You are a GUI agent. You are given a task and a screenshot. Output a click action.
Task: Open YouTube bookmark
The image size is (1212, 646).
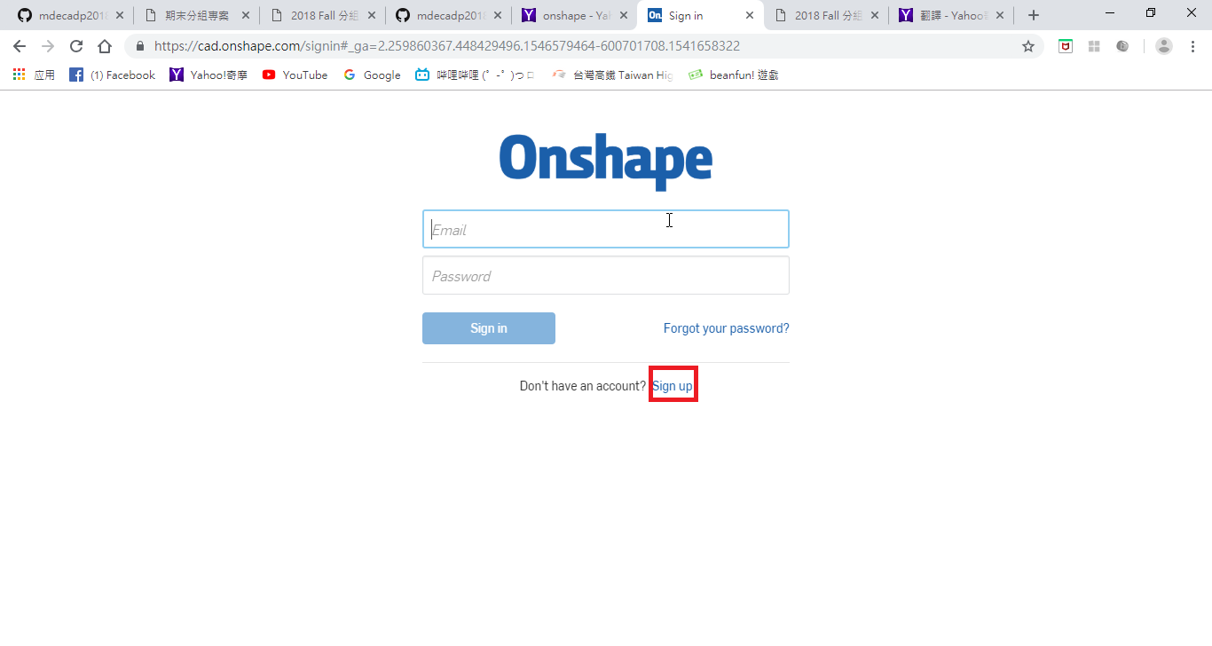(295, 75)
